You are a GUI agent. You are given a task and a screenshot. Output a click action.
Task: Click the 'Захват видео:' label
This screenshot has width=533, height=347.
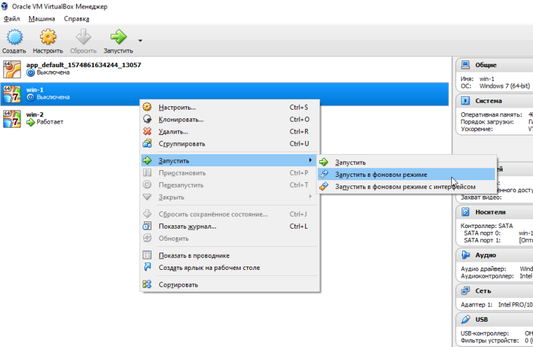481,197
